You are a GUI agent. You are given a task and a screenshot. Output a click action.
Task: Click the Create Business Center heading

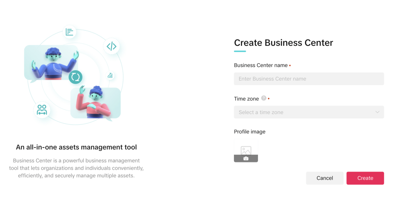click(x=283, y=43)
